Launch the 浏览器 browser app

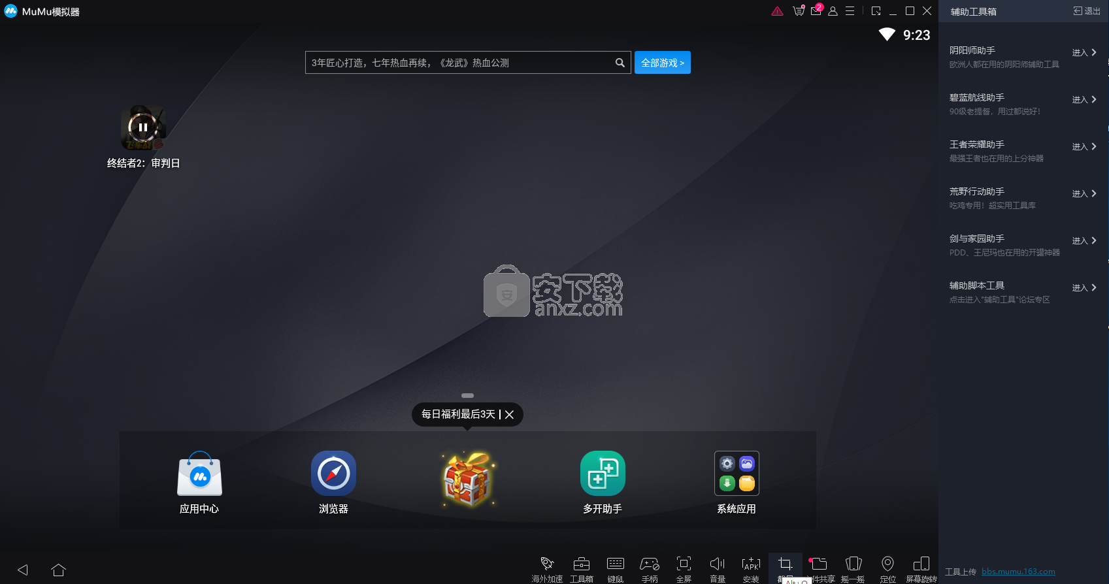coord(333,474)
